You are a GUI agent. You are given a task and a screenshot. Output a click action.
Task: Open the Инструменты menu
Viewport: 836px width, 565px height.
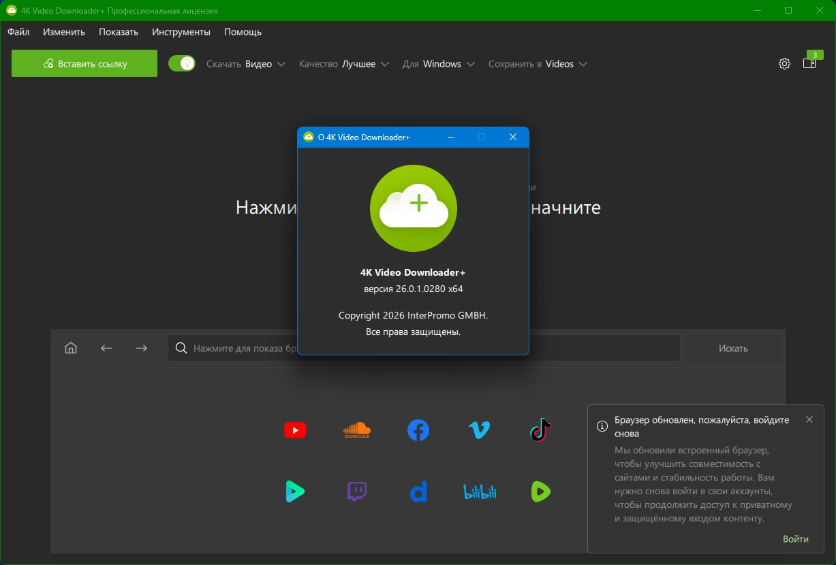coord(181,32)
